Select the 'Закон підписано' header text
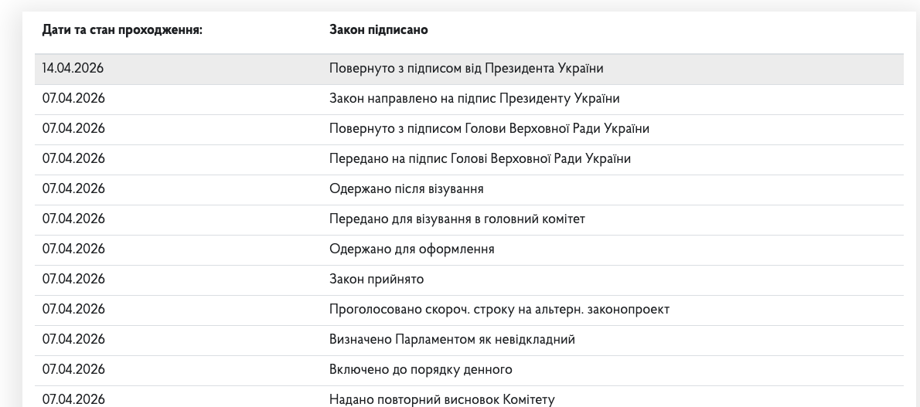Screen dimensions: 920x407 tap(379, 30)
